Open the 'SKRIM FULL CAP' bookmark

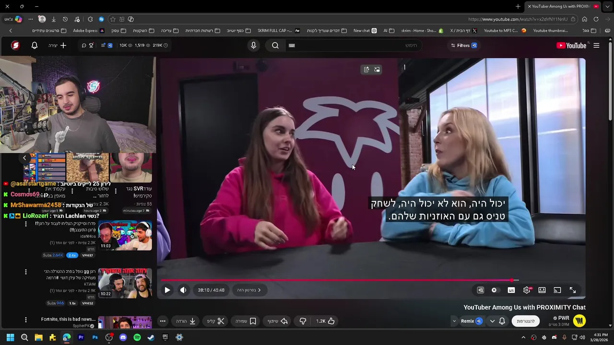point(279,31)
